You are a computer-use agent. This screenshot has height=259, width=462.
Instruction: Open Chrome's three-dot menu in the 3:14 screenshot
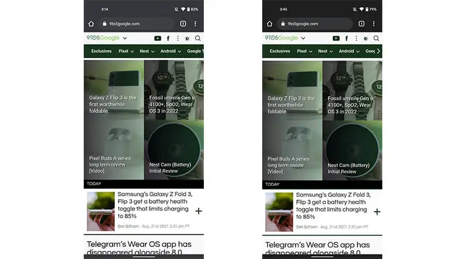pyautogui.click(x=195, y=24)
